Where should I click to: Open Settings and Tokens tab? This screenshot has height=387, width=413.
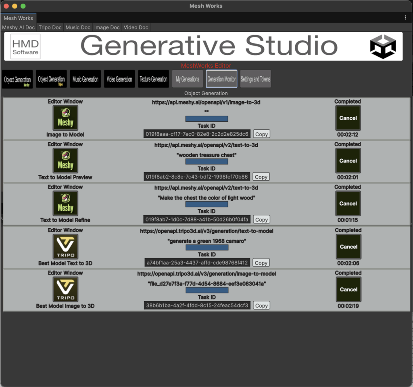click(255, 79)
